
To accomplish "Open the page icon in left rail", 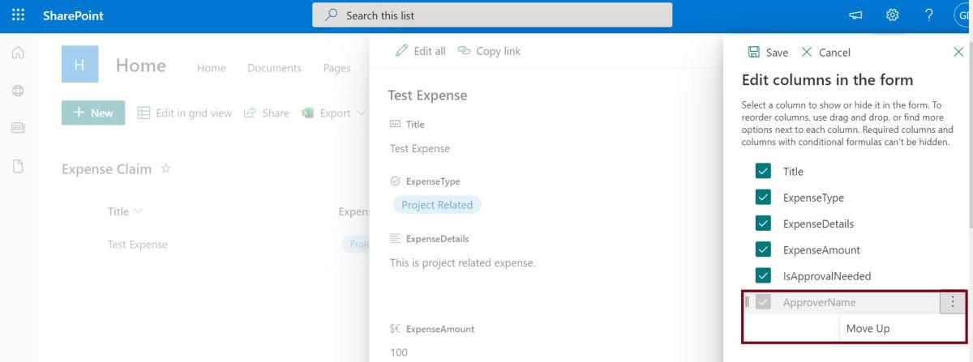I will pyautogui.click(x=18, y=166).
